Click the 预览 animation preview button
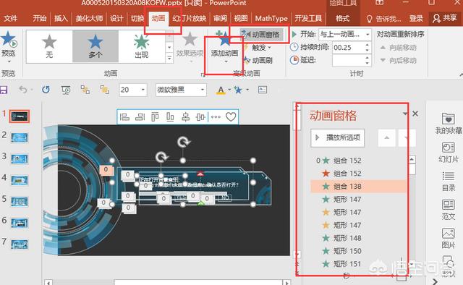This screenshot has height=285, width=463. tap(8, 46)
